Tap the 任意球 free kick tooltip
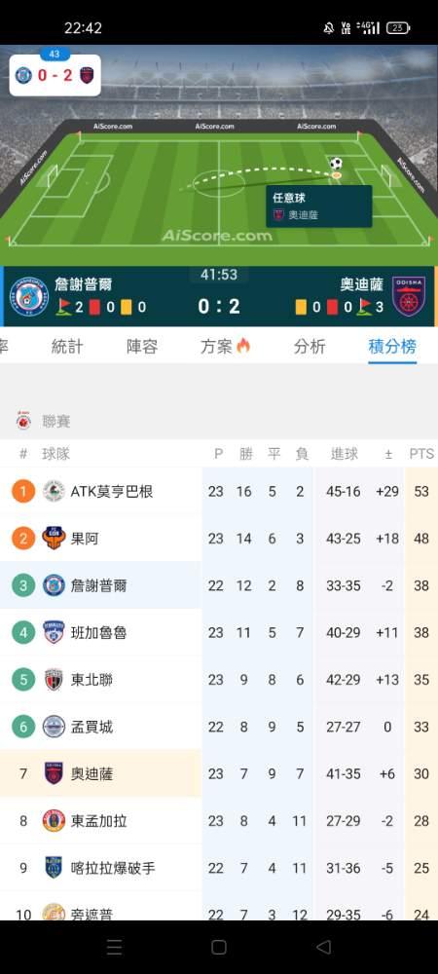Screen dimensions: 438x974 click(319, 206)
